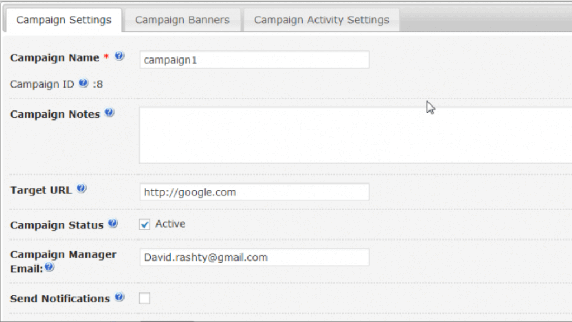The height and width of the screenshot is (322, 572).
Task: Open the Campaign Banners tab
Action: [x=182, y=20]
